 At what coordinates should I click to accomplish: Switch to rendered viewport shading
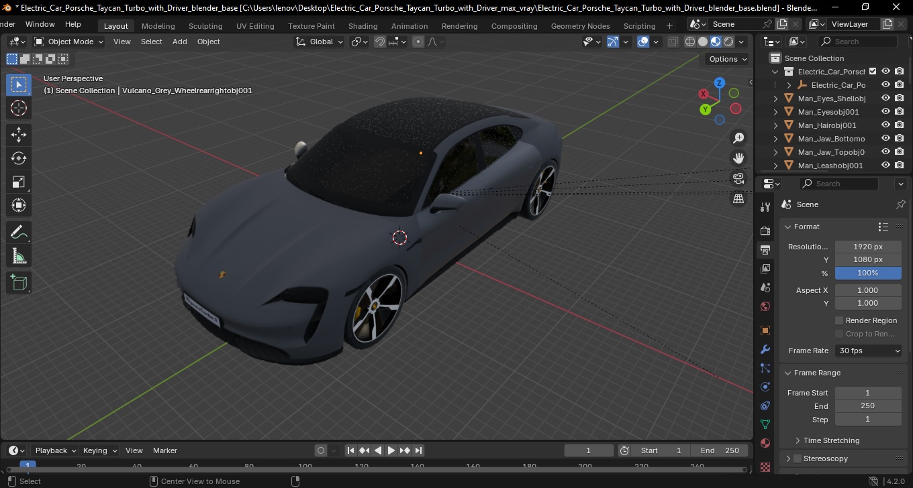click(x=728, y=42)
